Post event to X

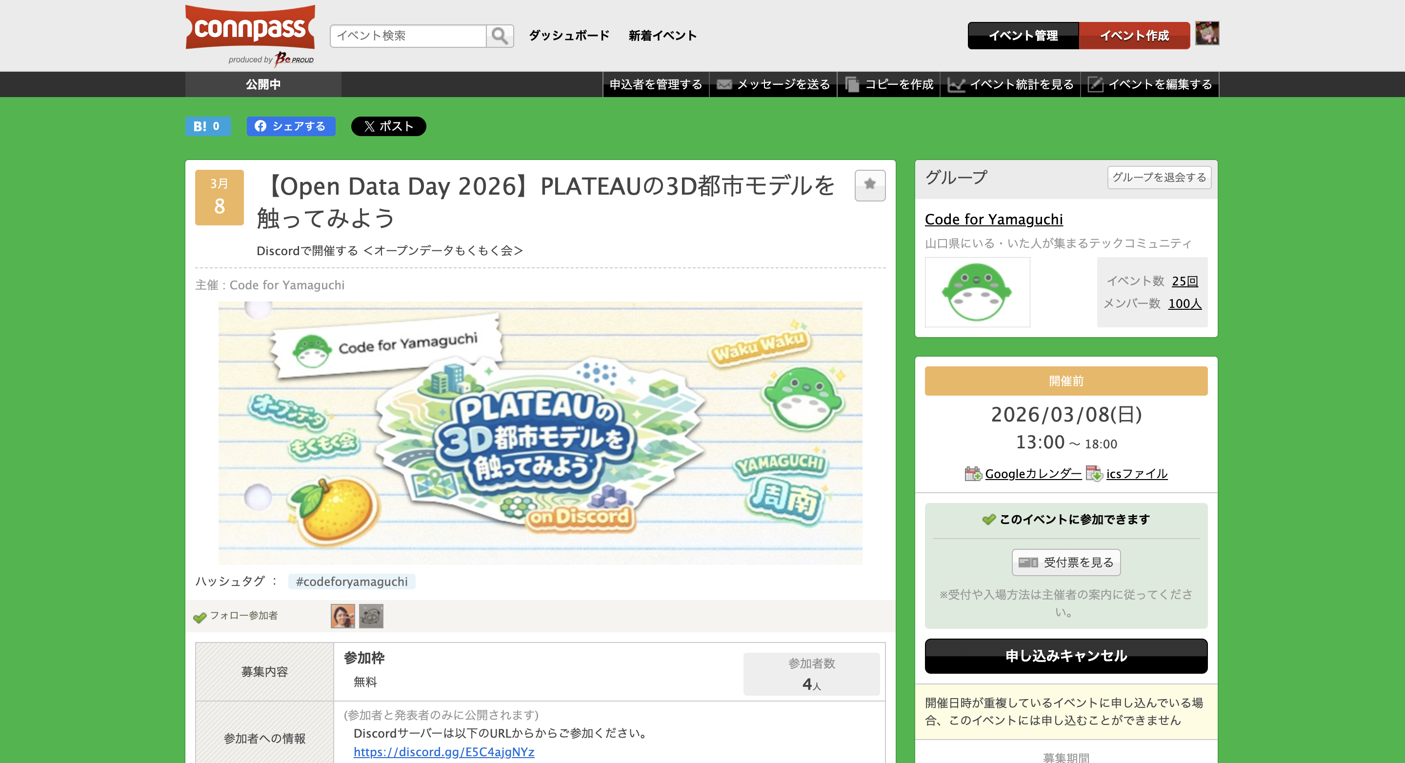(388, 126)
